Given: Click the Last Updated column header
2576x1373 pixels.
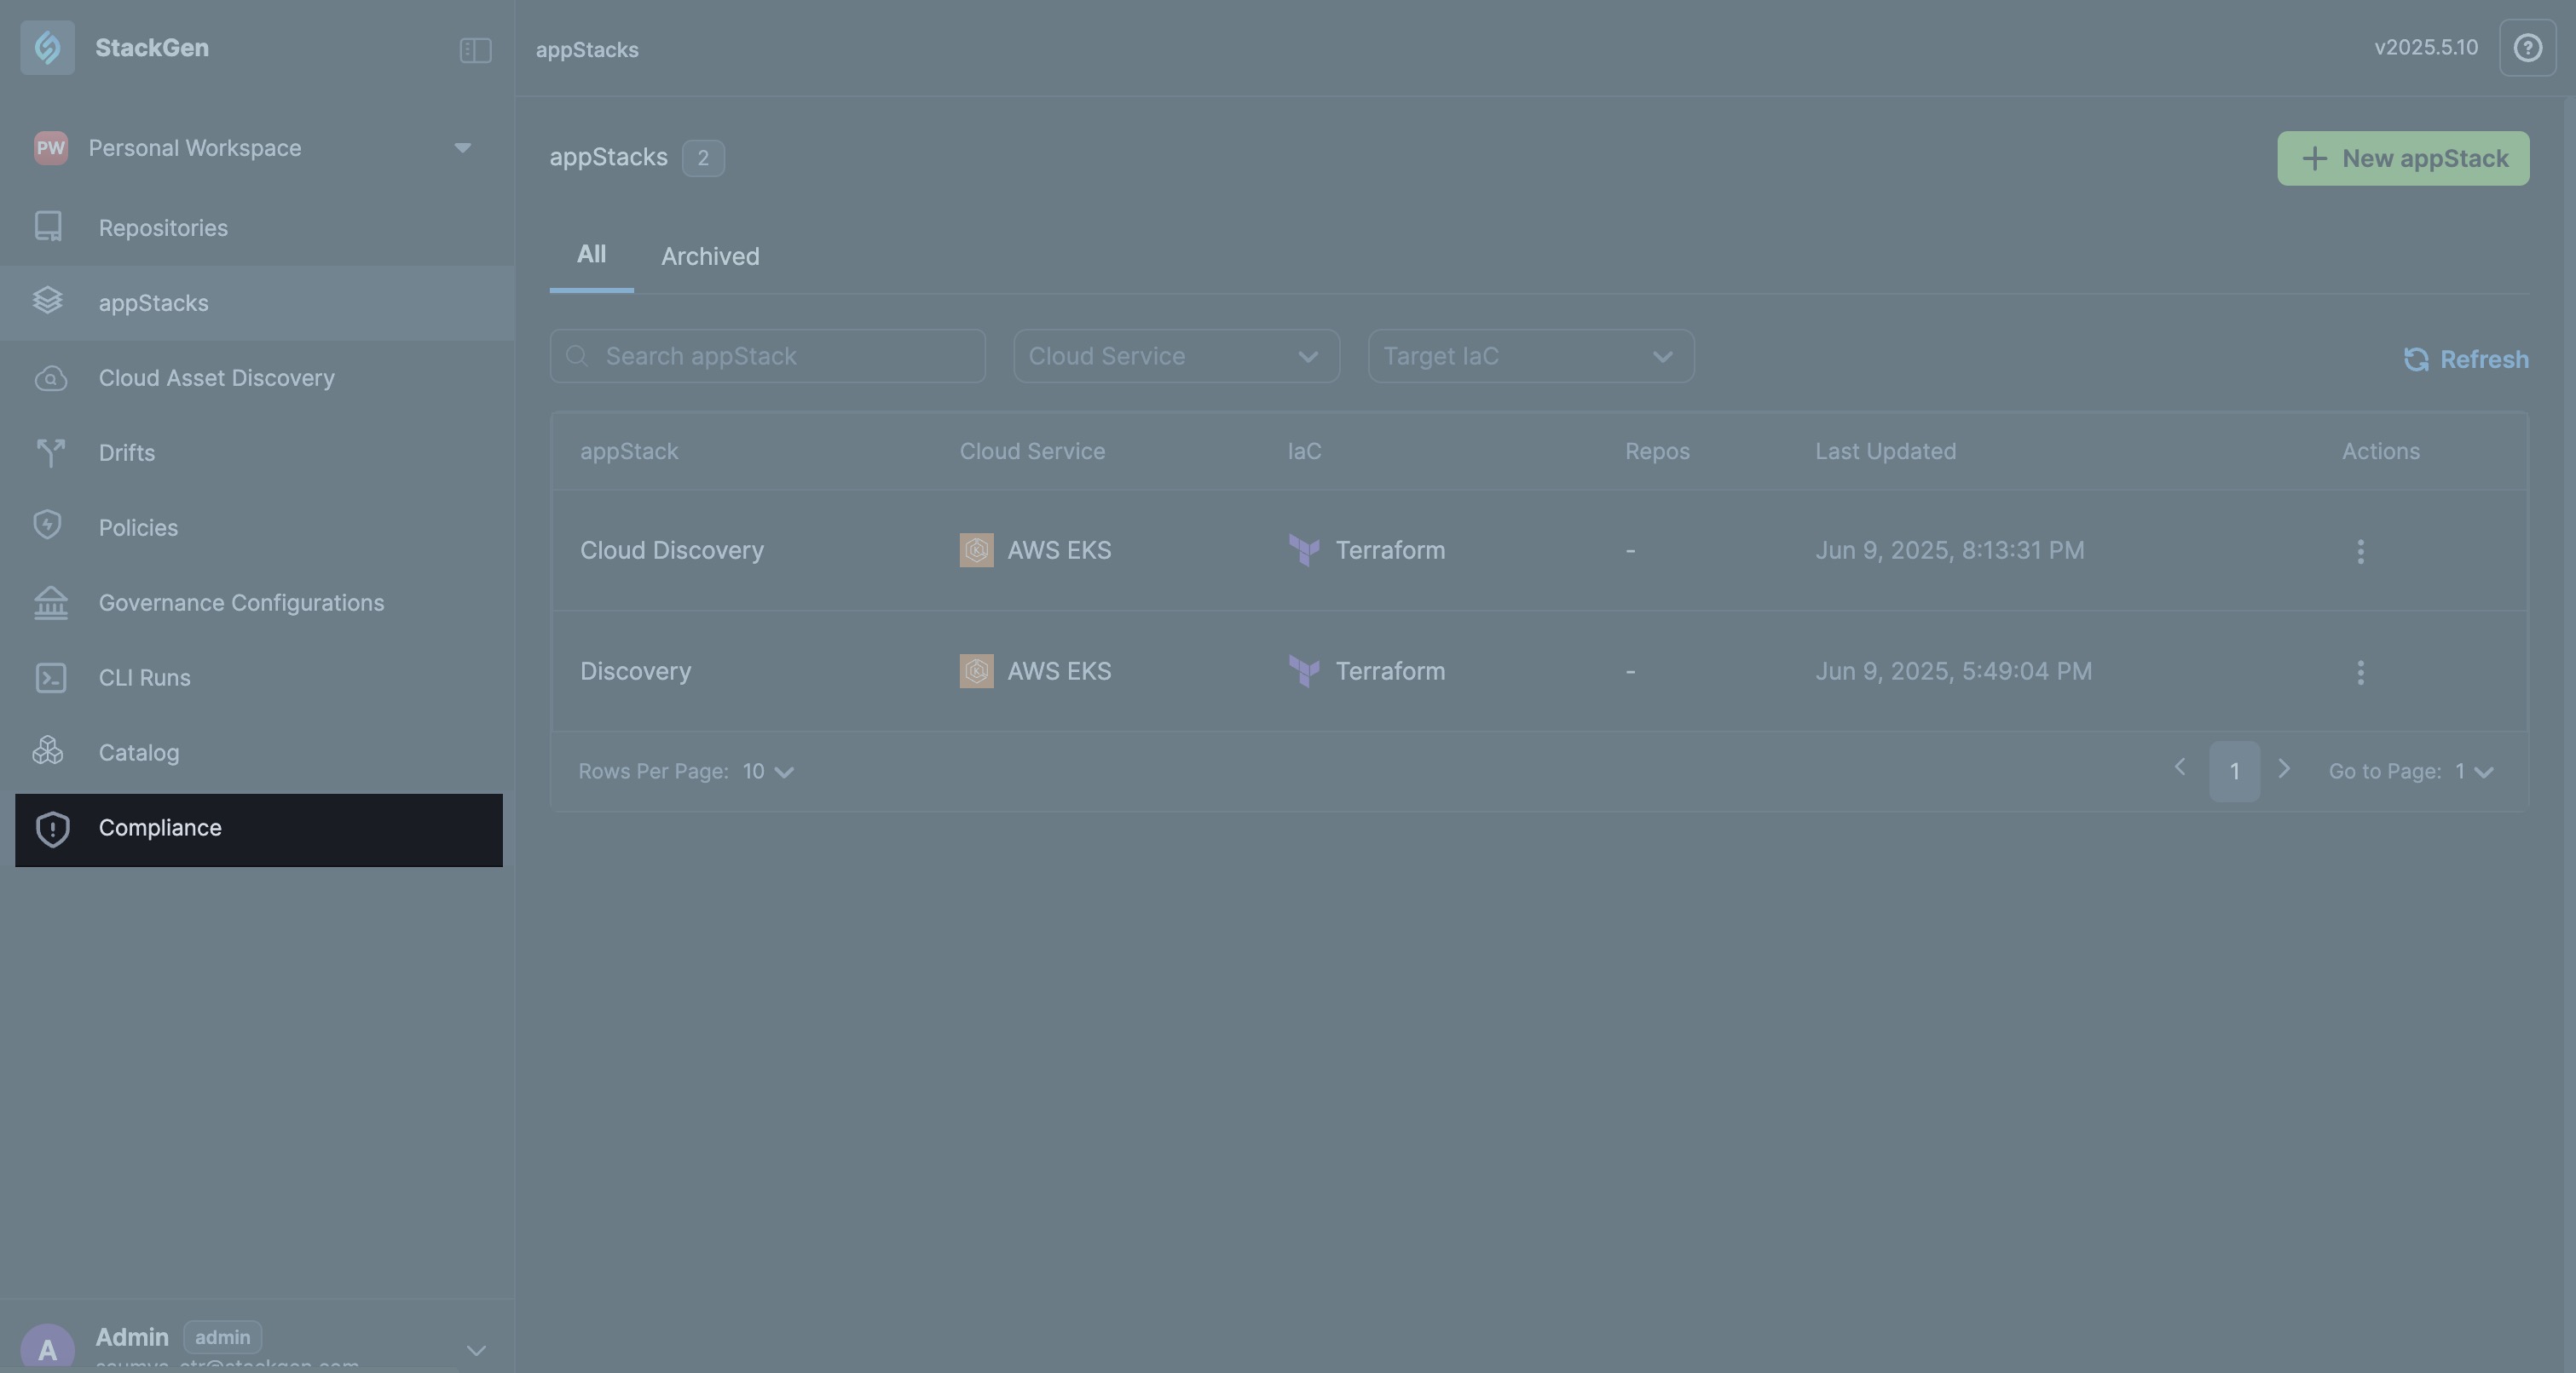Looking at the screenshot, I should click(1885, 451).
